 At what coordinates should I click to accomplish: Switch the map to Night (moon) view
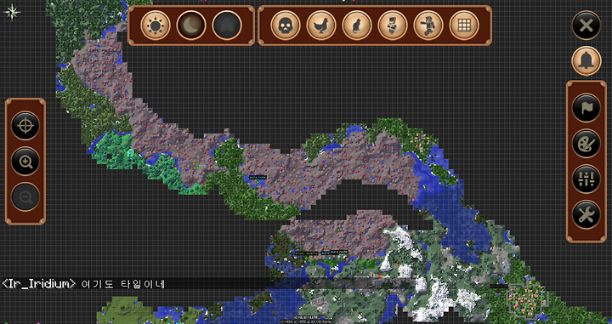[x=191, y=26]
